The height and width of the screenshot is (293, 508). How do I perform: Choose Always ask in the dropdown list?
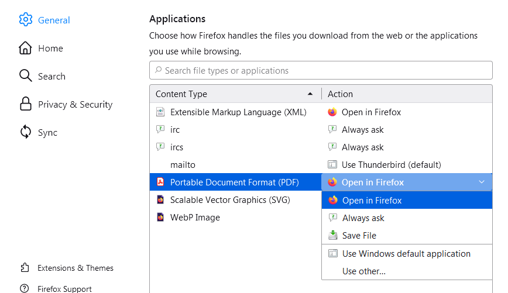[363, 218]
